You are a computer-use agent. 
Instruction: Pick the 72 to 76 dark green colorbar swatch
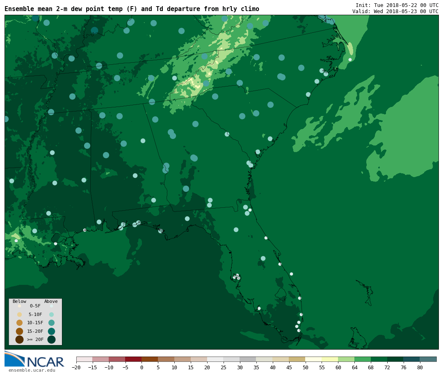coord(395,359)
